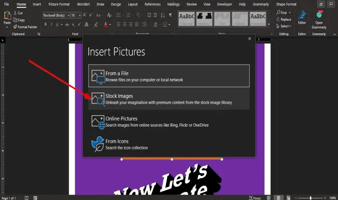Decrease paragraph indent
338x200 pixels.
click(x=149, y=15)
